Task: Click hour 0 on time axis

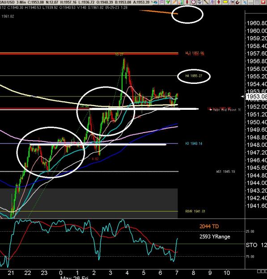Action: click(x=61, y=273)
